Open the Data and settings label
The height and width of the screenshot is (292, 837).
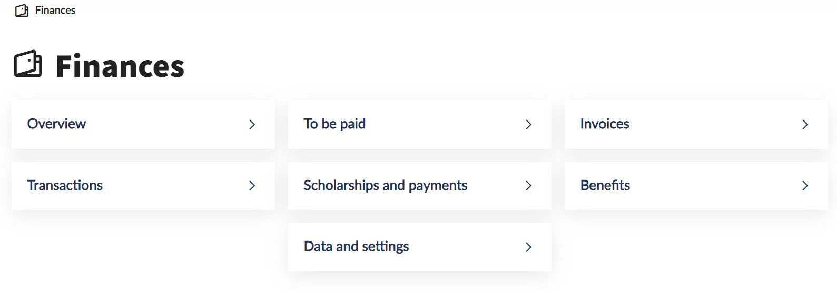(x=357, y=247)
